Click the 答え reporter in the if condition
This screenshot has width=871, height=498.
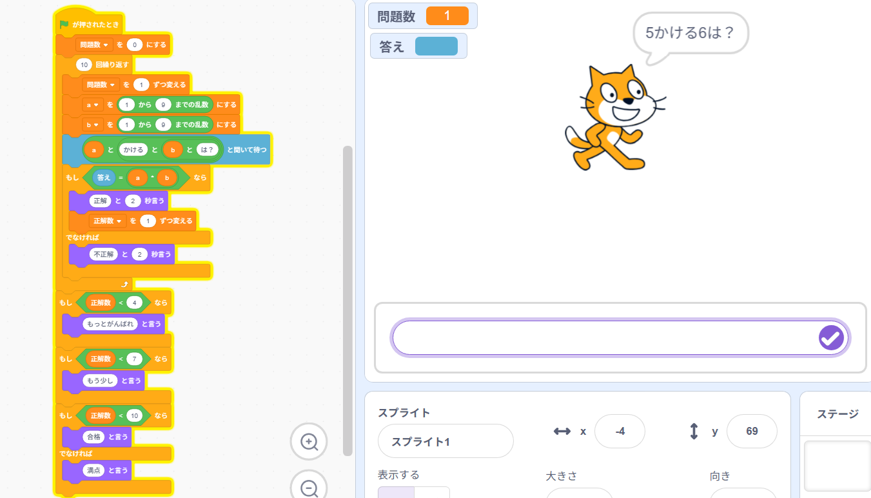104,177
